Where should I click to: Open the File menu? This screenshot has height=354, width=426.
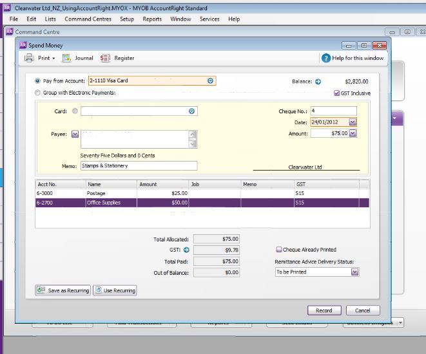[x=14, y=19]
